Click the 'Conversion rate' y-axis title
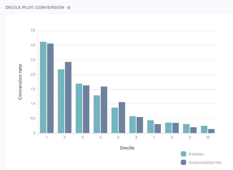233x170 pixels. click(x=20, y=82)
